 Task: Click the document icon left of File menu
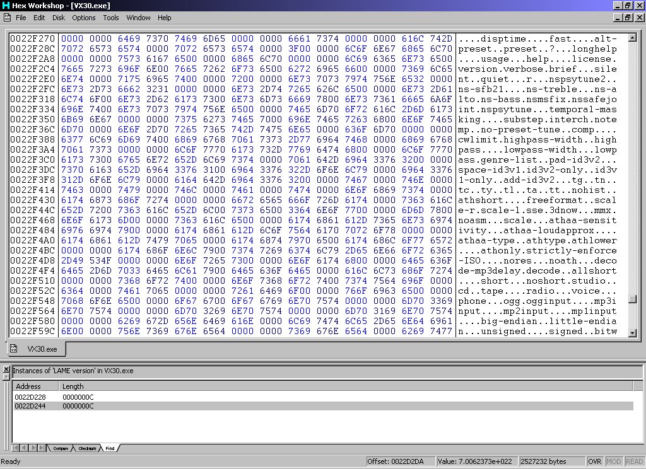[7, 17]
